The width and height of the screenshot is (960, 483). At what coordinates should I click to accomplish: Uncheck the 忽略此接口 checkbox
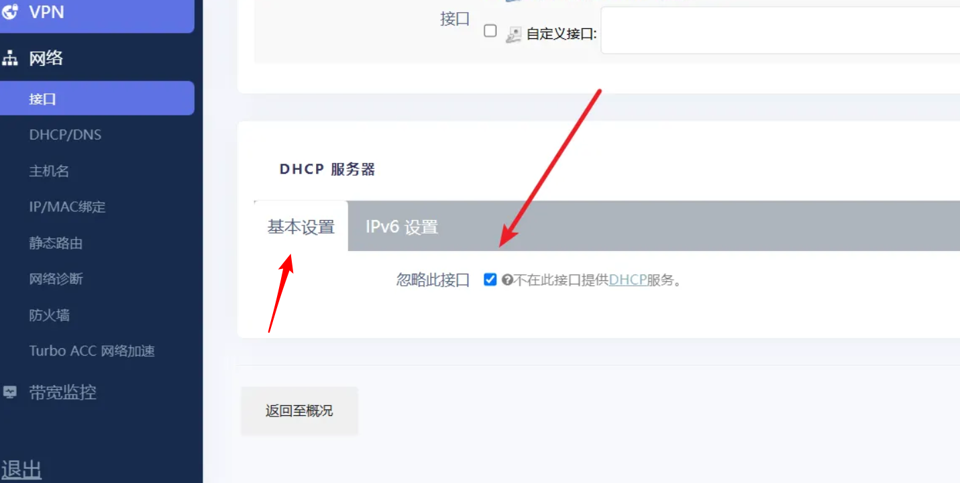coord(490,280)
